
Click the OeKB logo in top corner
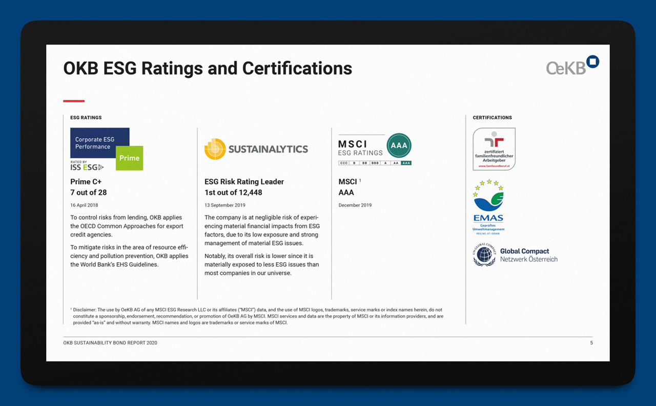pos(572,66)
